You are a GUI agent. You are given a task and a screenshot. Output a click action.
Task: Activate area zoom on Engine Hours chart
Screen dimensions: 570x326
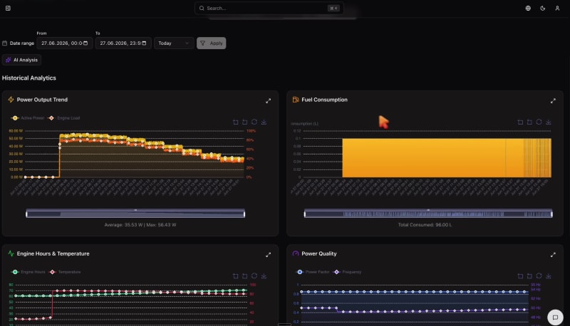236,276
